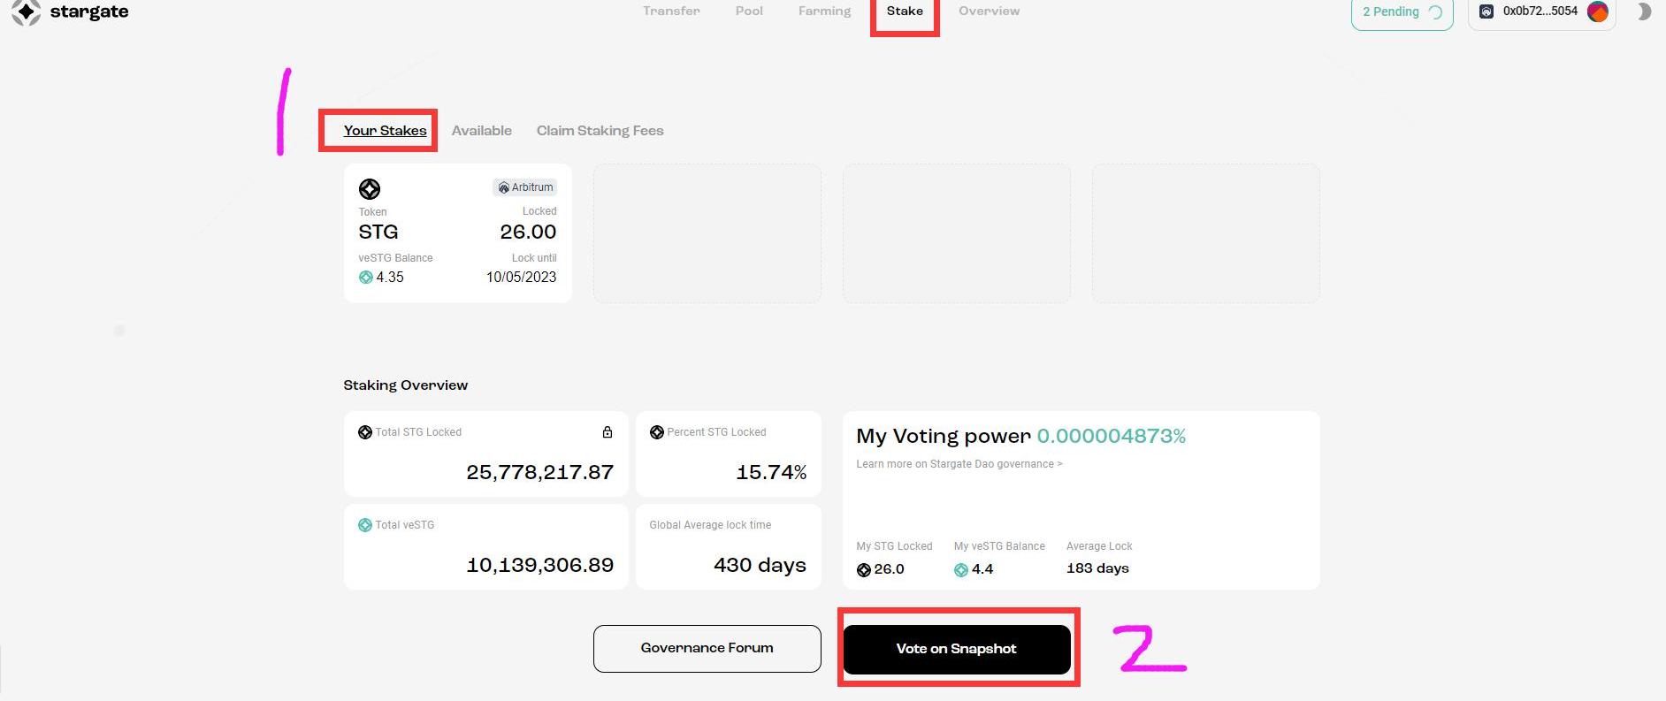This screenshot has height=701, width=1666.
Task: Click the Arbitrum network badge
Action: tap(525, 187)
